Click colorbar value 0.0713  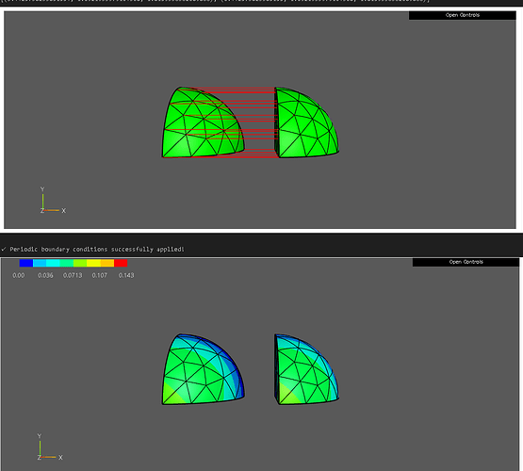[x=73, y=275]
